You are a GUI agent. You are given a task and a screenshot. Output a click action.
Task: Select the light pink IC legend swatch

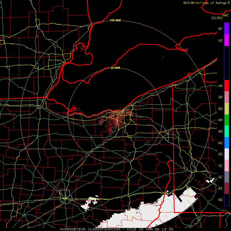coord(227,166)
